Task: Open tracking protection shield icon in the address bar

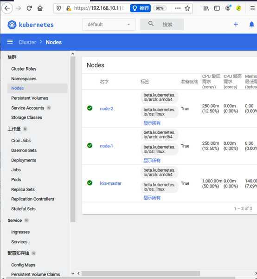Action: tap(59, 8)
